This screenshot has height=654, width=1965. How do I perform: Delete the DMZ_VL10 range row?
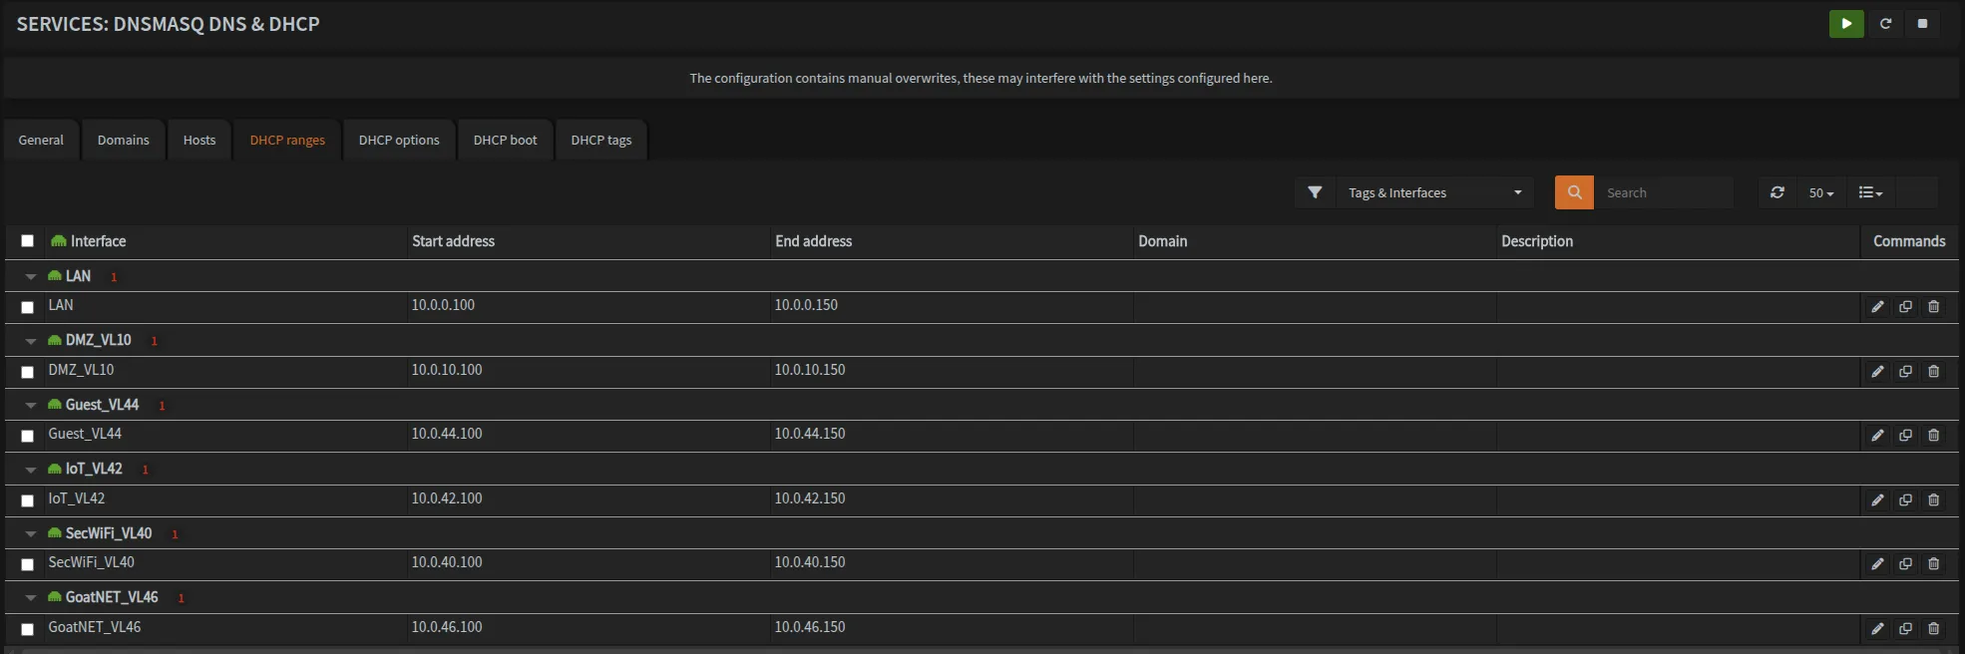coord(1933,372)
